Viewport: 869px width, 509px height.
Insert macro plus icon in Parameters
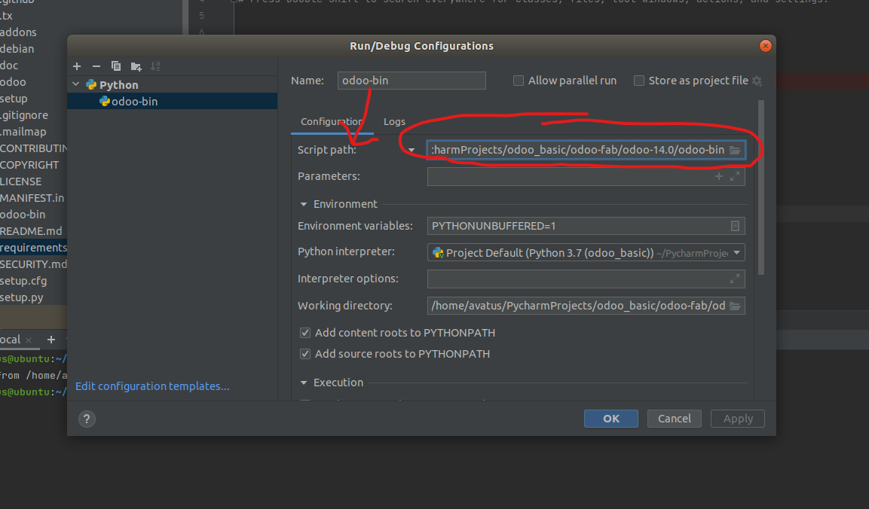(x=719, y=176)
